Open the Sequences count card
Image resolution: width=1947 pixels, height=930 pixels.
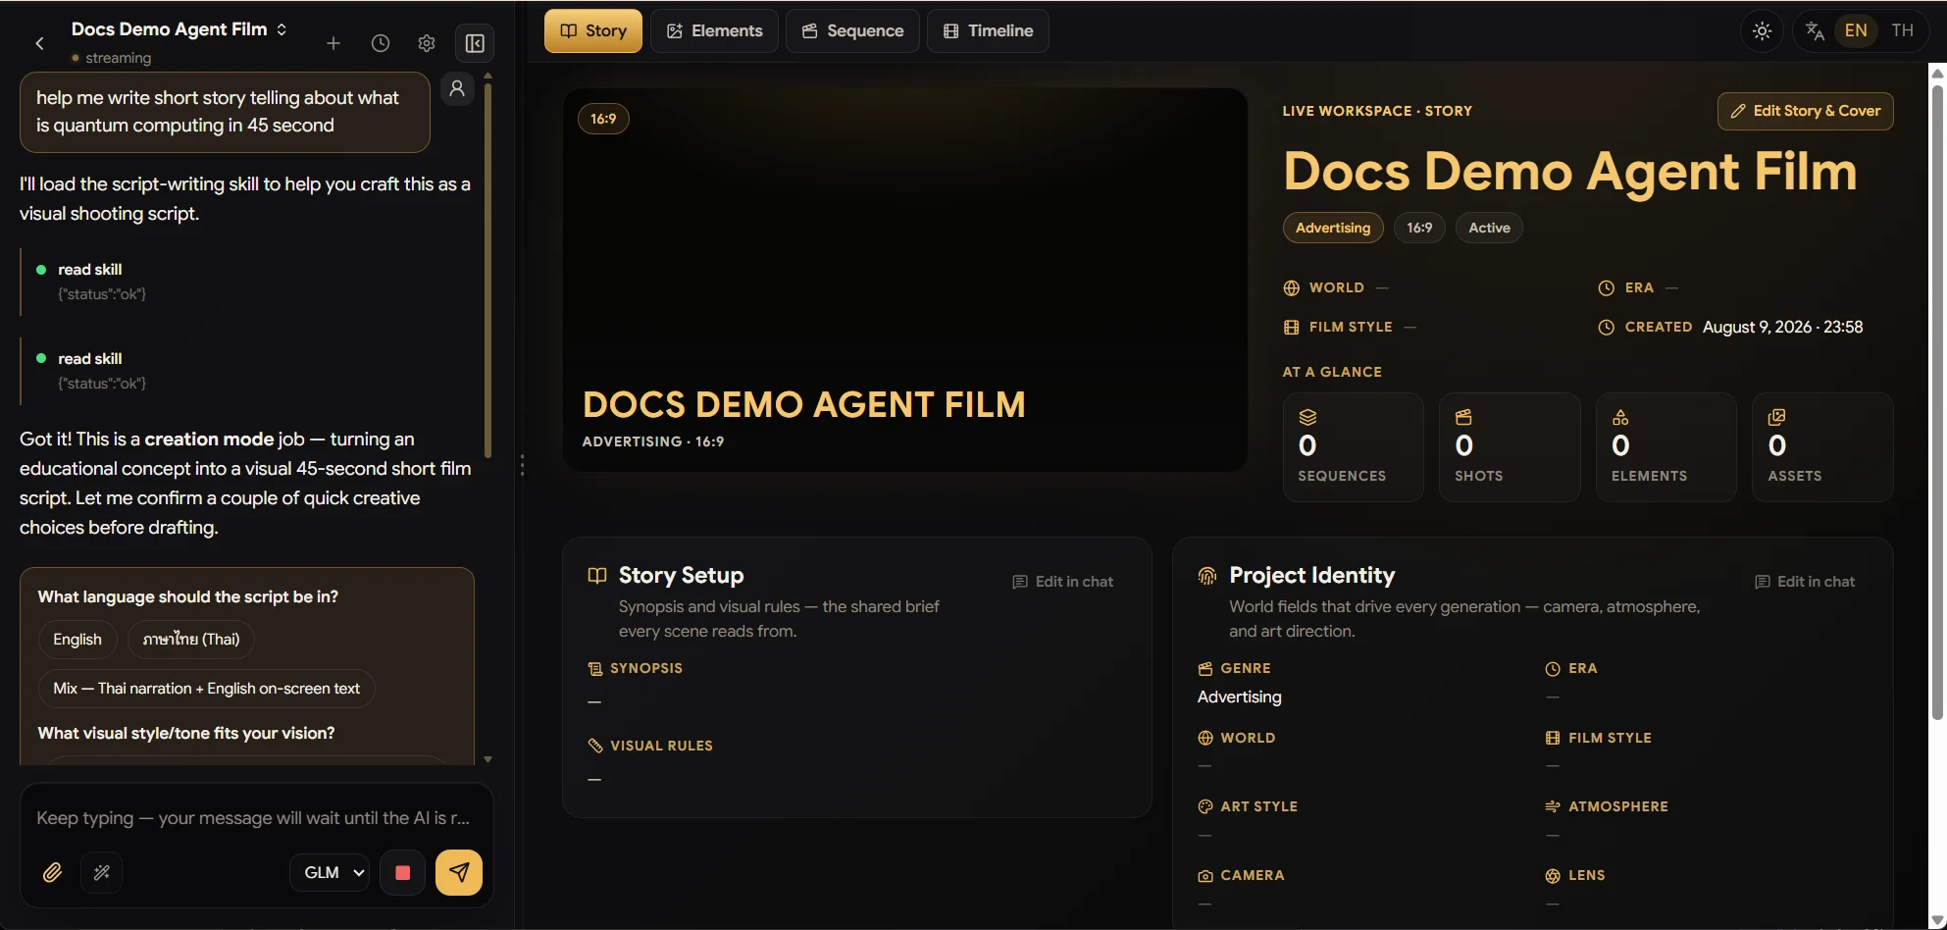(1353, 447)
